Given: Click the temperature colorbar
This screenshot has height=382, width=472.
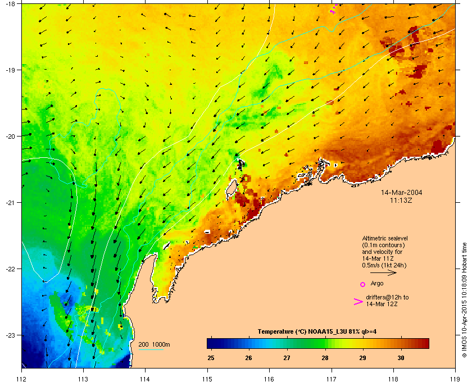Looking at the screenshot, I should click(318, 343).
